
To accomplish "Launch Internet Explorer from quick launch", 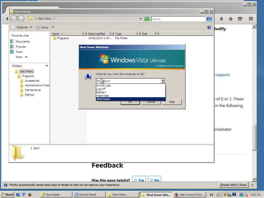I will tap(24, 195).
